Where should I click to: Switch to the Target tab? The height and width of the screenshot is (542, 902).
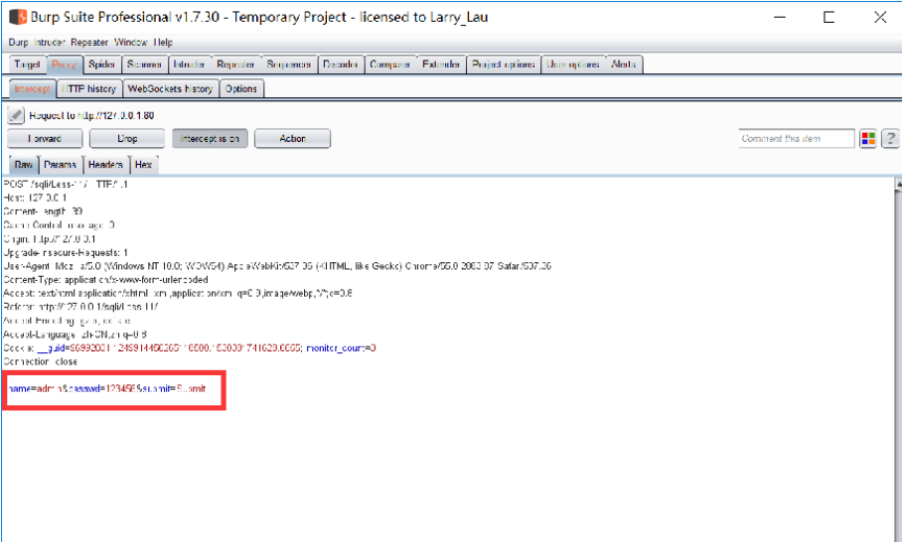27,65
